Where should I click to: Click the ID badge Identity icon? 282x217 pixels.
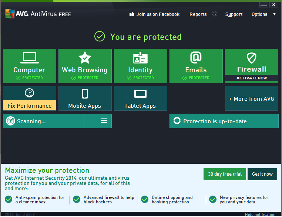tap(140, 58)
